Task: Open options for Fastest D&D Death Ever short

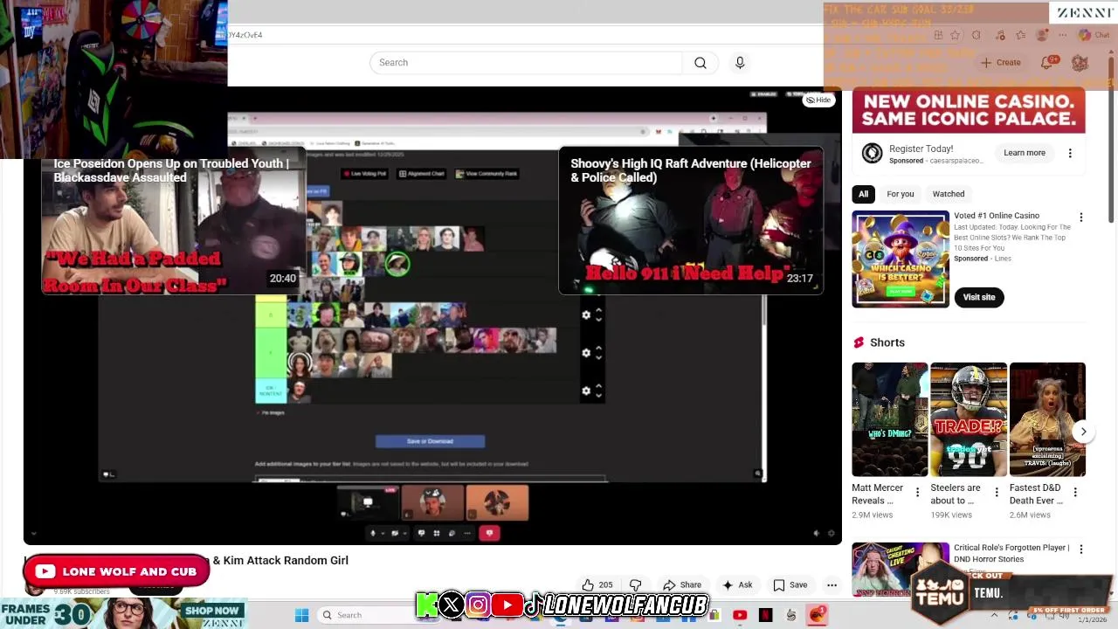Action: 1075,493
